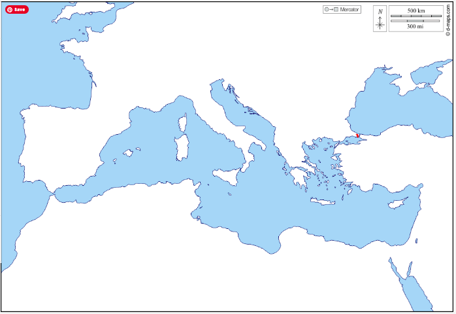Click the red marker near Istanbul strait

[358, 135]
